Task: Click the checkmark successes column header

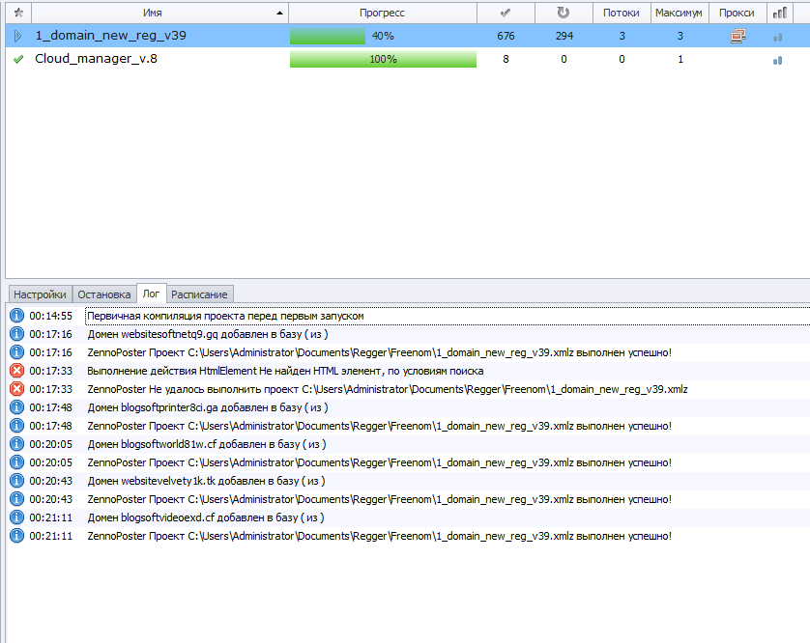Action: [x=506, y=13]
